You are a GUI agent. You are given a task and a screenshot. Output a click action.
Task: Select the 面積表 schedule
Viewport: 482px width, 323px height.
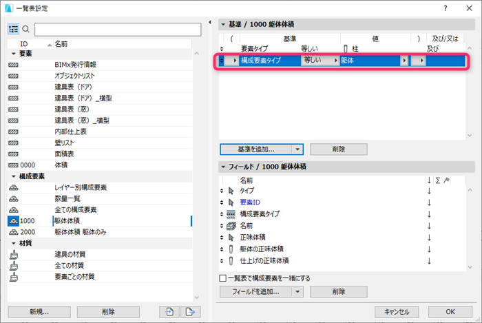[100, 154]
